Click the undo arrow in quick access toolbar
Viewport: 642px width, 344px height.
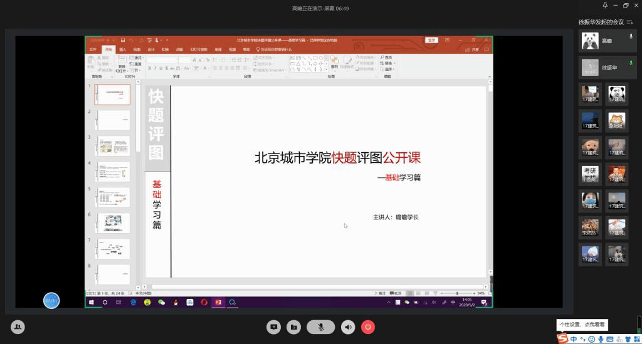pos(131,40)
